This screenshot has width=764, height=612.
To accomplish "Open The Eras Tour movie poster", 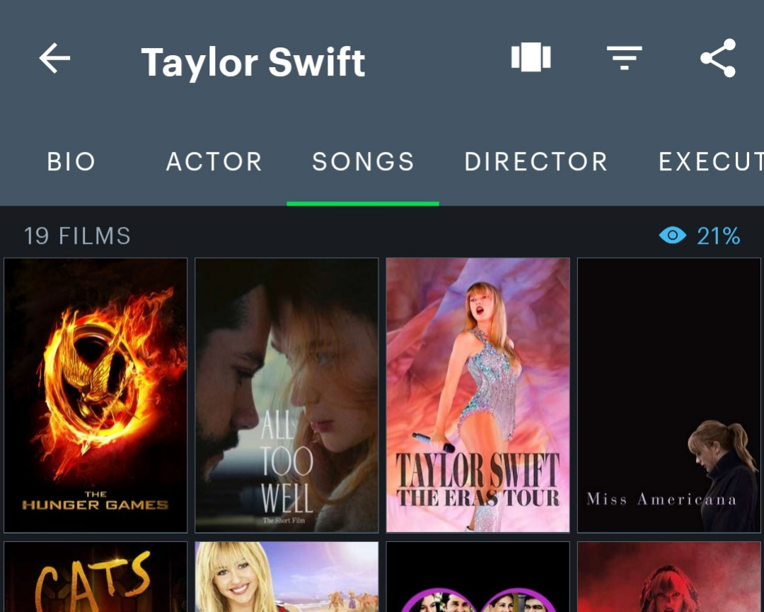I will pos(477,394).
